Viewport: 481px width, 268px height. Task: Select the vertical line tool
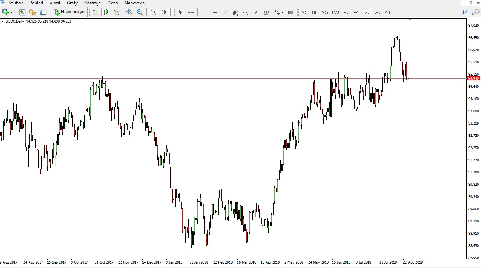(x=204, y=12)
